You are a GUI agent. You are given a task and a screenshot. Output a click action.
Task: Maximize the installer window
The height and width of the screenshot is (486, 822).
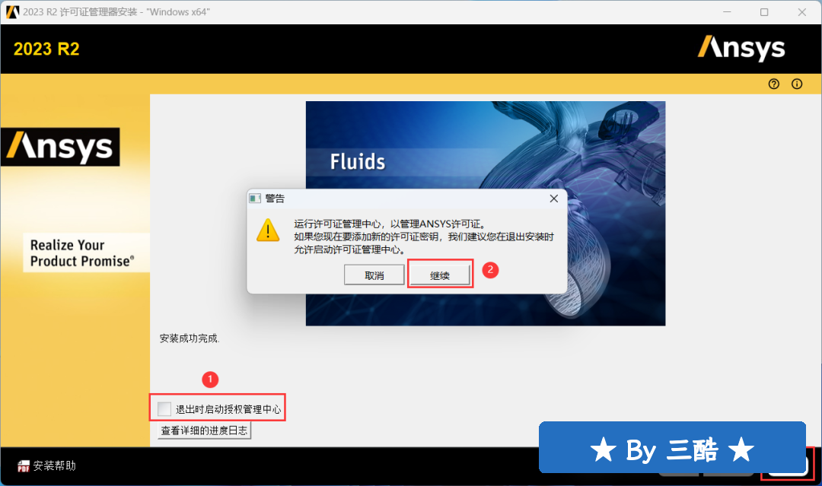(764, 11)
